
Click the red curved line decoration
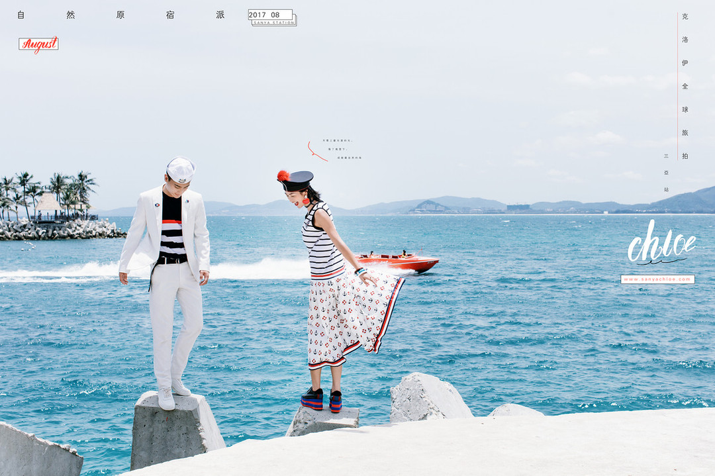(316, 152)
